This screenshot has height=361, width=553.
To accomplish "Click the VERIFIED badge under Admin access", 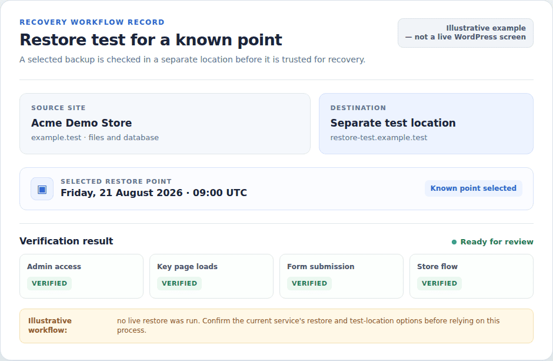I will tap(49, 283).
